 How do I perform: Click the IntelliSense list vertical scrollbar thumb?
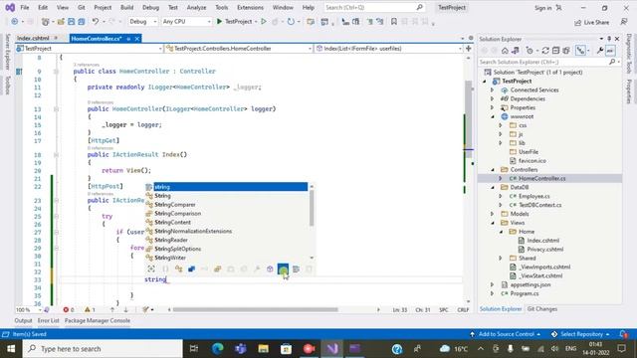click(x=312, y=208)
